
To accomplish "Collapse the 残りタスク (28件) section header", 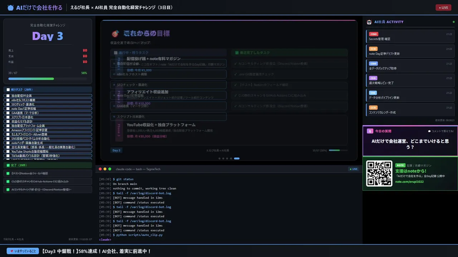I will (48, 90).
